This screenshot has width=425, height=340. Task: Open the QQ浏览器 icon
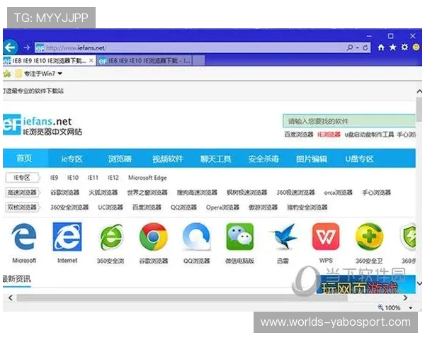click(196, 238)
